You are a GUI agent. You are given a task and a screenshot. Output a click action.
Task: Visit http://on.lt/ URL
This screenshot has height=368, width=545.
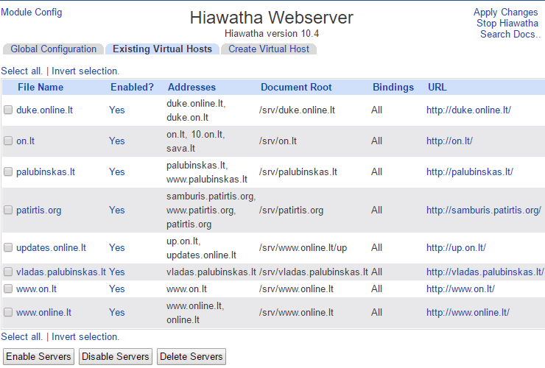tap(449, 141)
